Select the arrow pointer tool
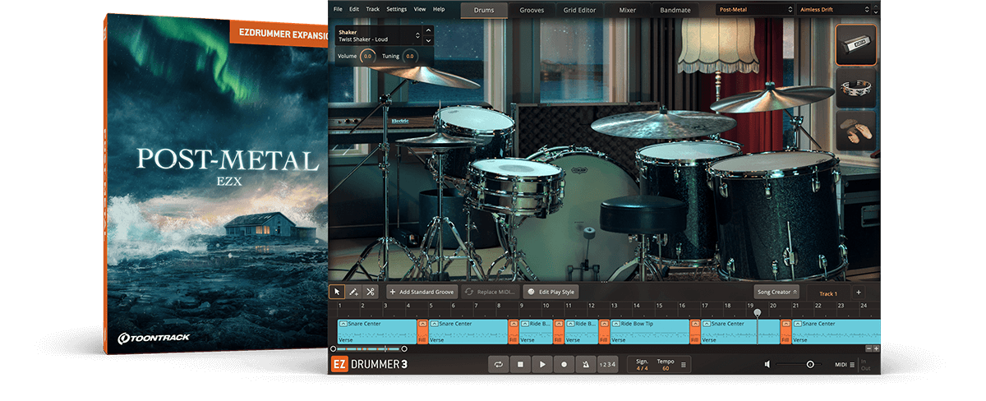 point(337,292)
